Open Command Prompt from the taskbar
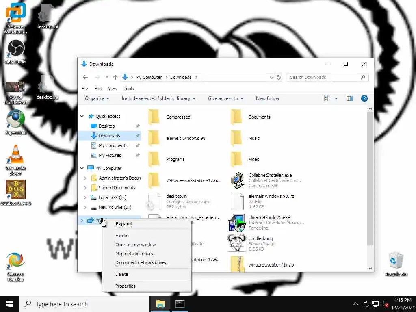This screenshot has width=416, height=312. pyautogui.click(x=180, y=304)
